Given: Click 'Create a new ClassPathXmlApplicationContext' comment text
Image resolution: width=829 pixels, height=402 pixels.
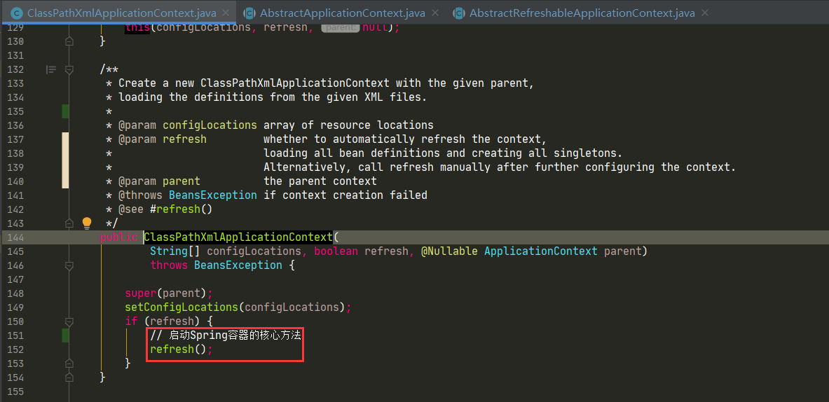Looking at the screenshot, I should (x=254, y=83).
